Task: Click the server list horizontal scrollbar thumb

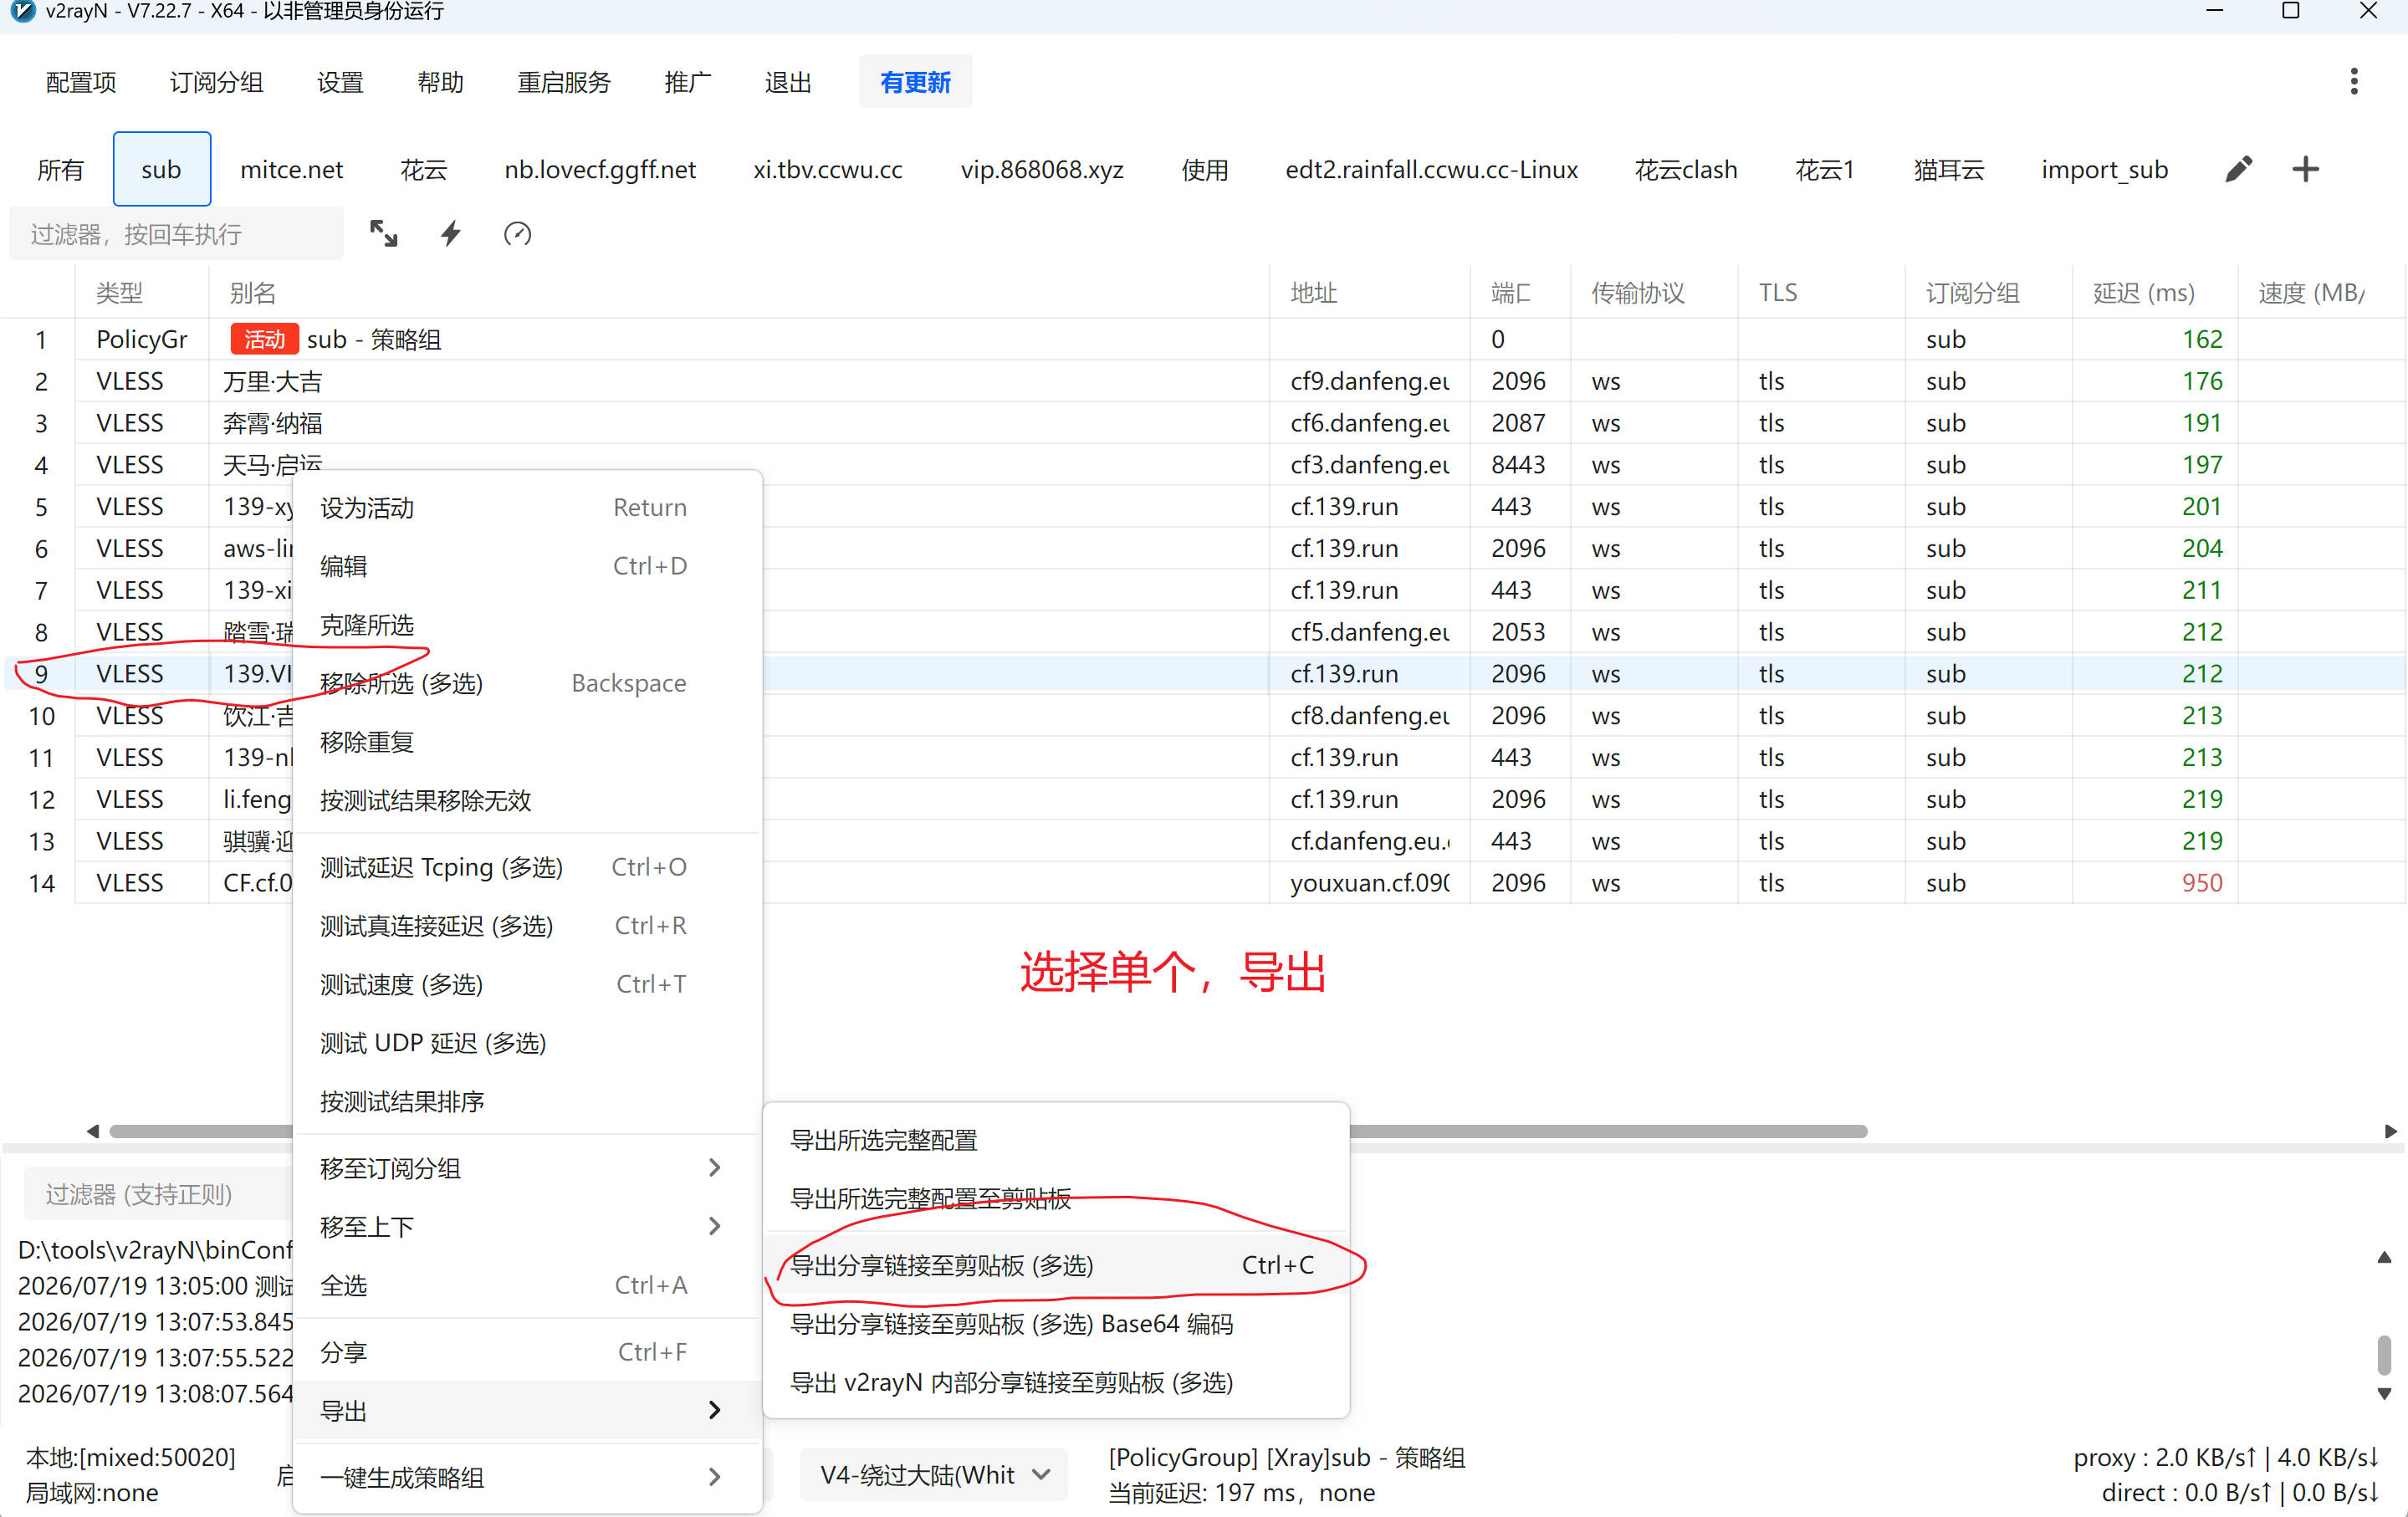Action: coord(988,1131)
